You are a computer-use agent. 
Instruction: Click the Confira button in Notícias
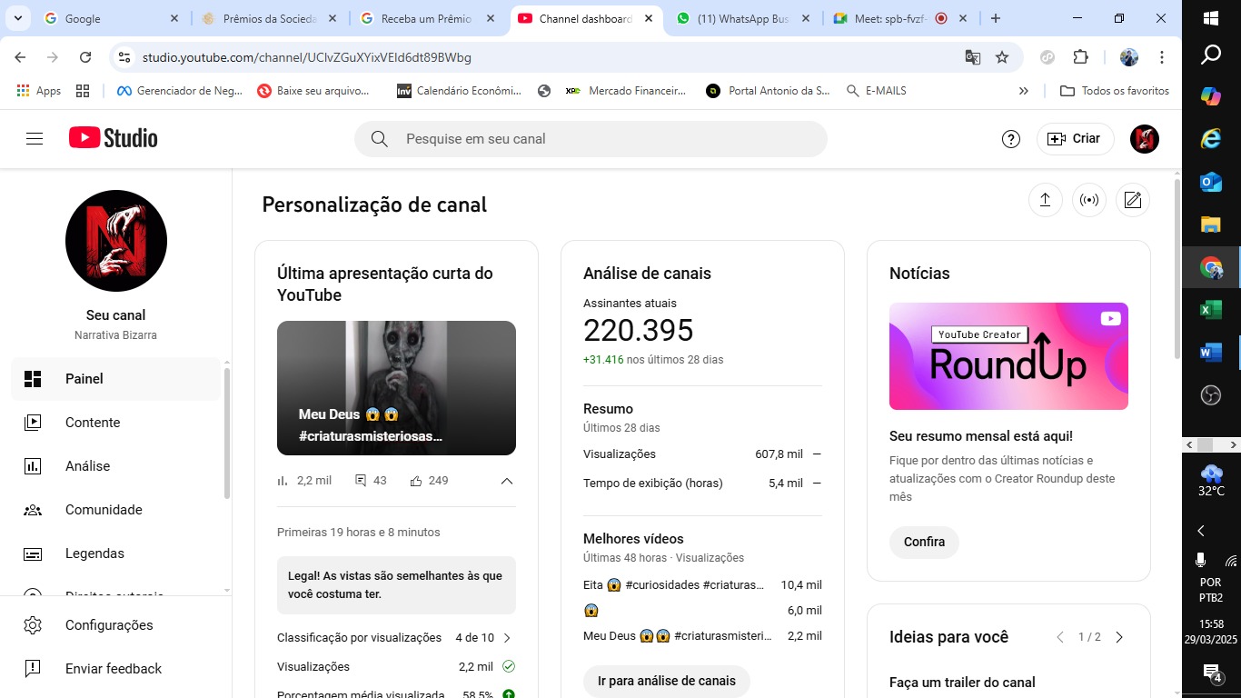924,542
